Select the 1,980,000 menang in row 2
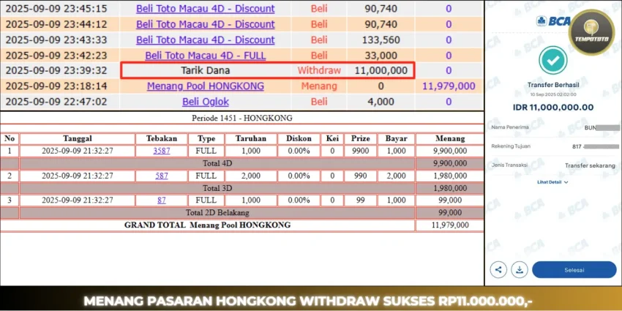 click(x=450, y=176)
